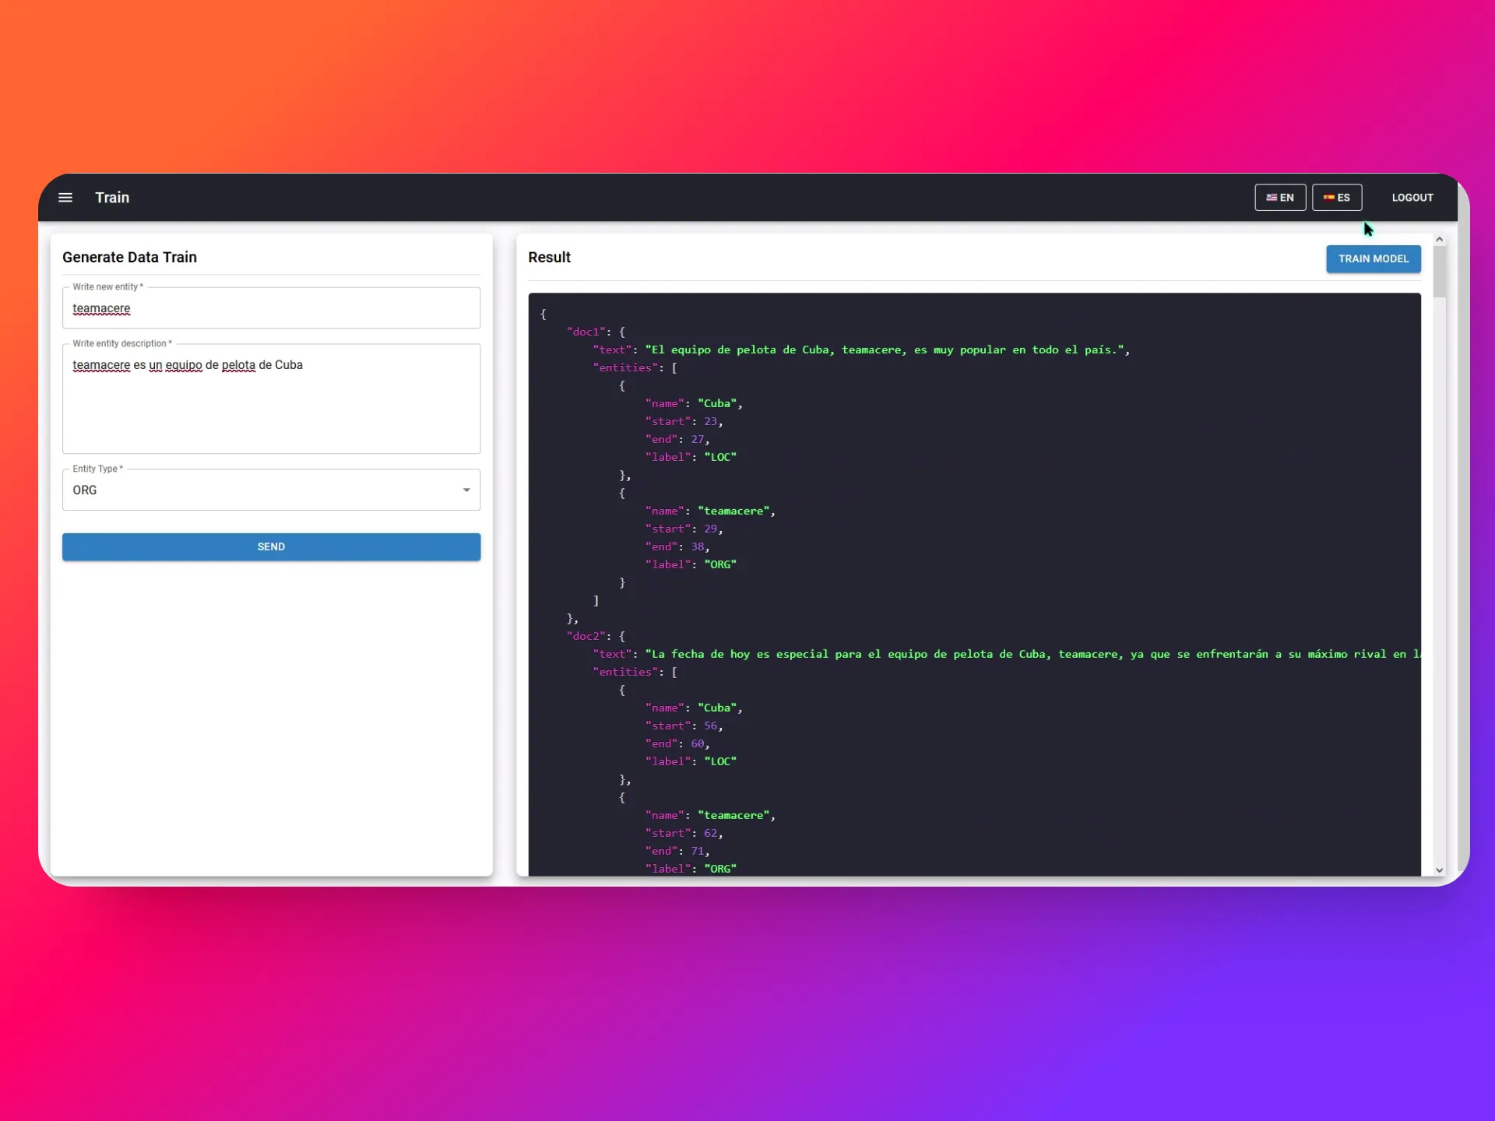Focus the Write new entity field

[x=271, y=308]
